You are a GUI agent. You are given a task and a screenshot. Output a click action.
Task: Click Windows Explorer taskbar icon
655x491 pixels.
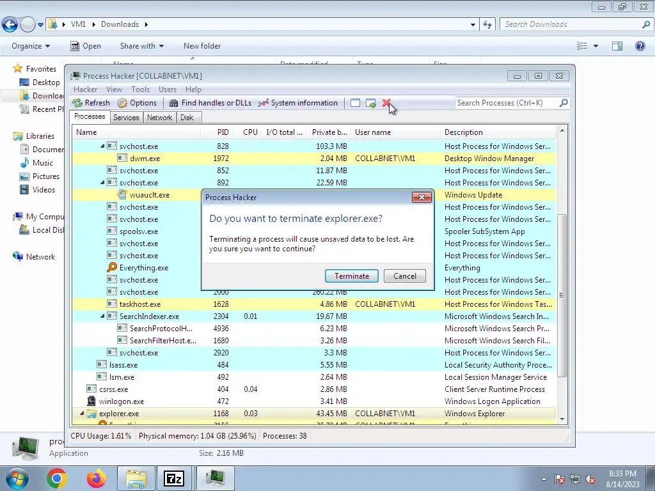136,478
